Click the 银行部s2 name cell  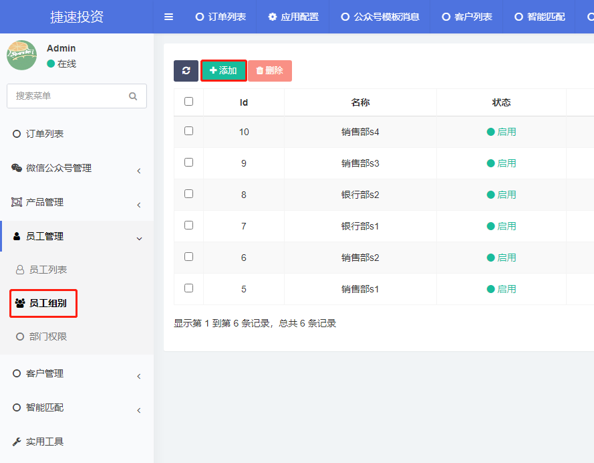tap(360, 195)
